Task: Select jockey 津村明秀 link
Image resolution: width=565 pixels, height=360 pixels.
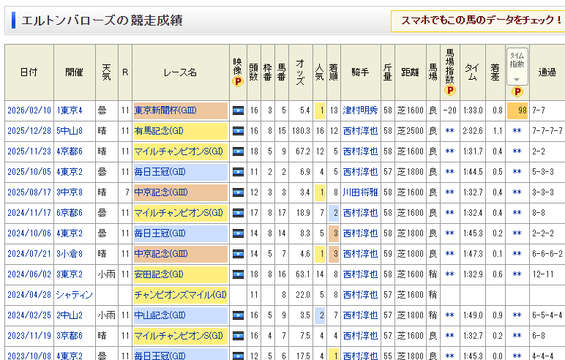Action: tap(360, 110)
